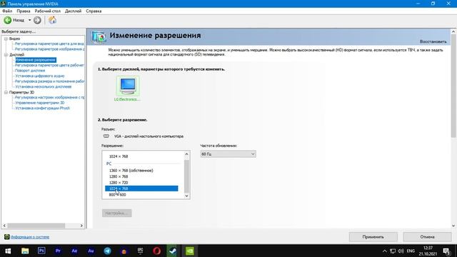The image size is (457, 257).
Task: Click the Forward arrow icon in toolbar
Action: (37, 20)
